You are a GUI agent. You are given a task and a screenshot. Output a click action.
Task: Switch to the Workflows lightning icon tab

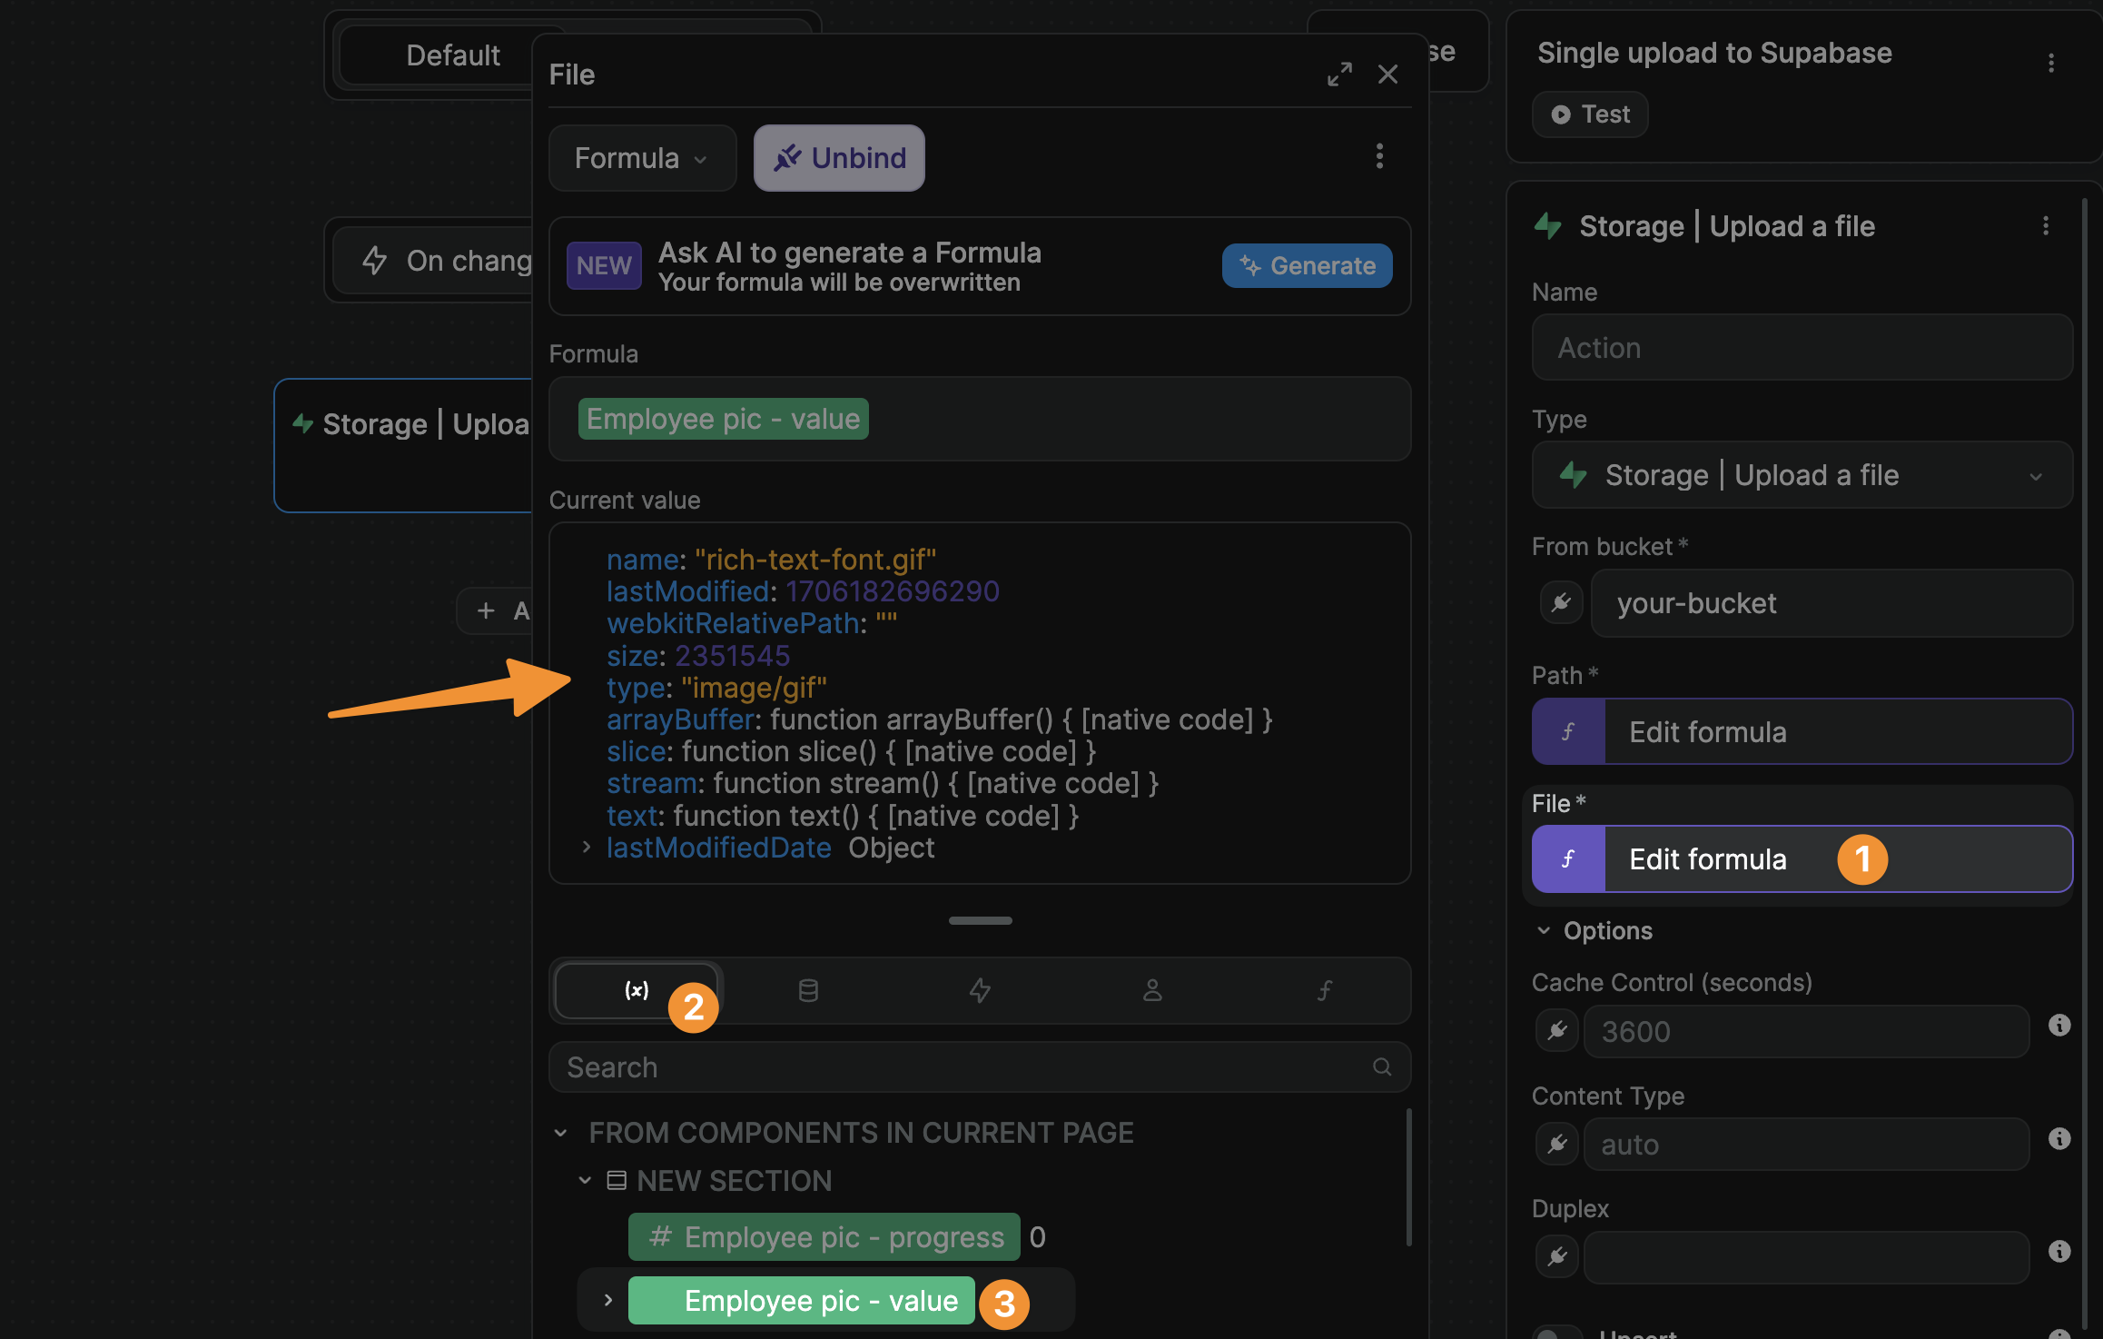point(980,990)
